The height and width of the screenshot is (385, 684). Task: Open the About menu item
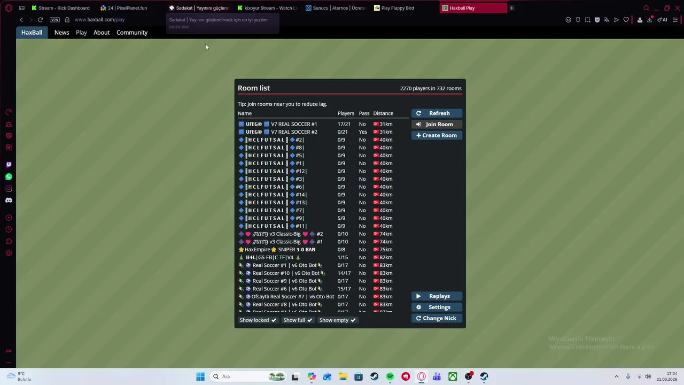click(x=102, y=33)
